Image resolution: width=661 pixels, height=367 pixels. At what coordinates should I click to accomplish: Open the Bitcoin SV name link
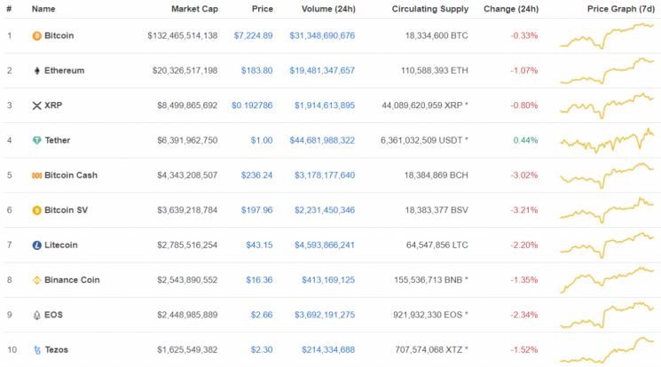click(x=67, y=210)
